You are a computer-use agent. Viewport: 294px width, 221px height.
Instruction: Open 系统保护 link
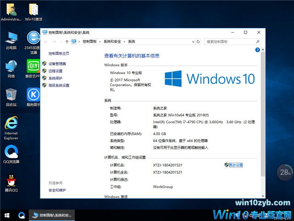[x=55, y=78]
